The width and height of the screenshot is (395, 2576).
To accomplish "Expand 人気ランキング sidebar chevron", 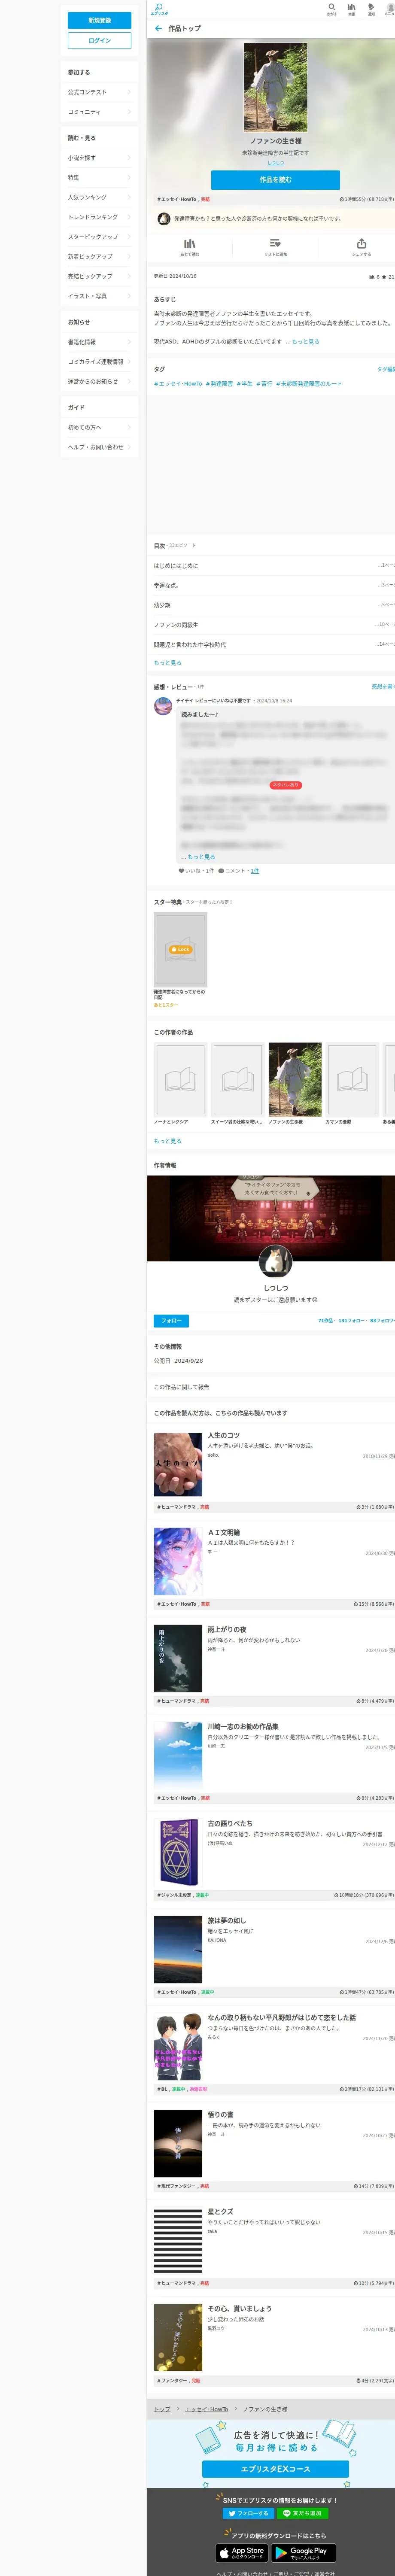I will 129,197.
